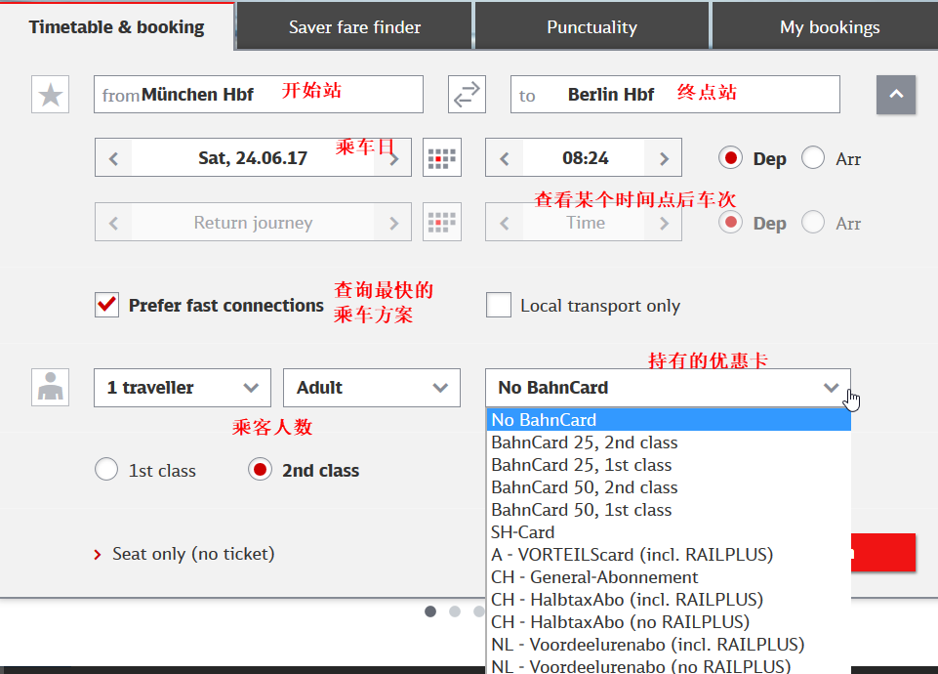The image size is (938, 674).
Task: Swap origin and destination stations
Action: [x=467, y=95]
